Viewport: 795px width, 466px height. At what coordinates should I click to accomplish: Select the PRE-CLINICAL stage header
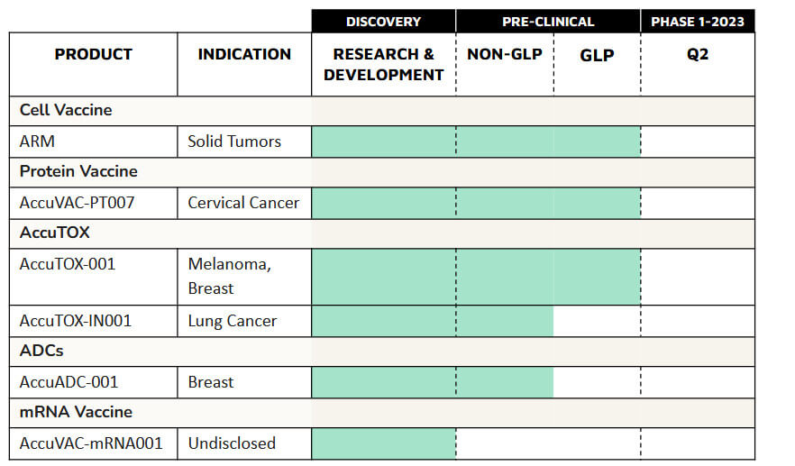(548, 22)
